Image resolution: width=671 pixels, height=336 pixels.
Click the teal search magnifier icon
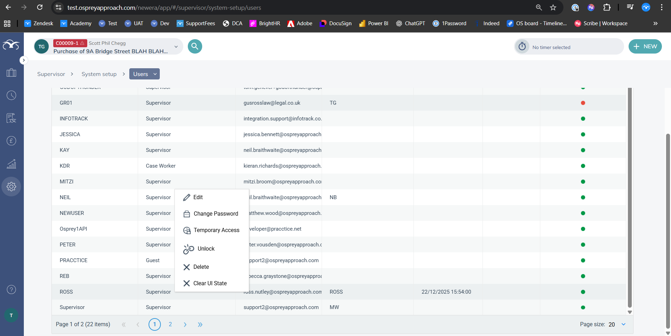(x=195, y=47)
